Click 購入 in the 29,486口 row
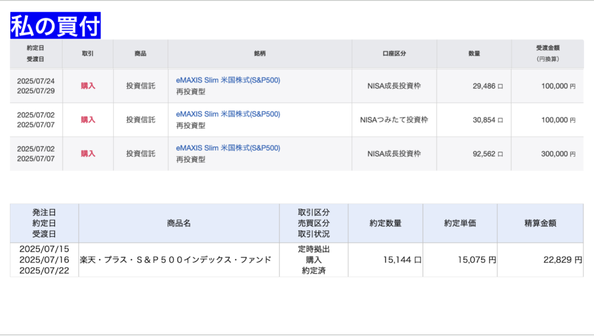Screen dimensions: 594x336 (88, 86)
